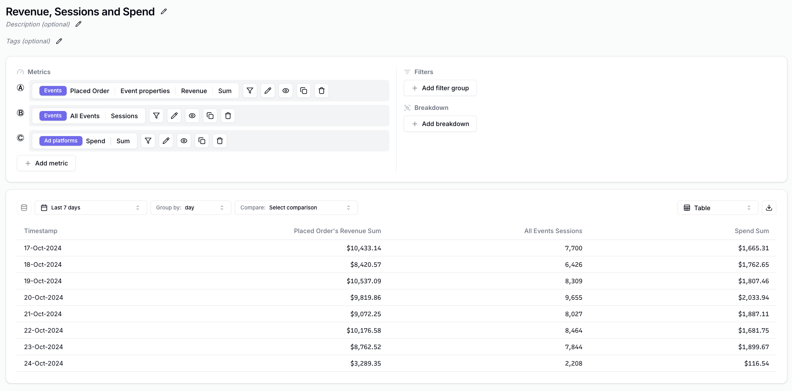Open the Compare Select comparison dropdown
The image size is (792, 391).
[296, 208]
